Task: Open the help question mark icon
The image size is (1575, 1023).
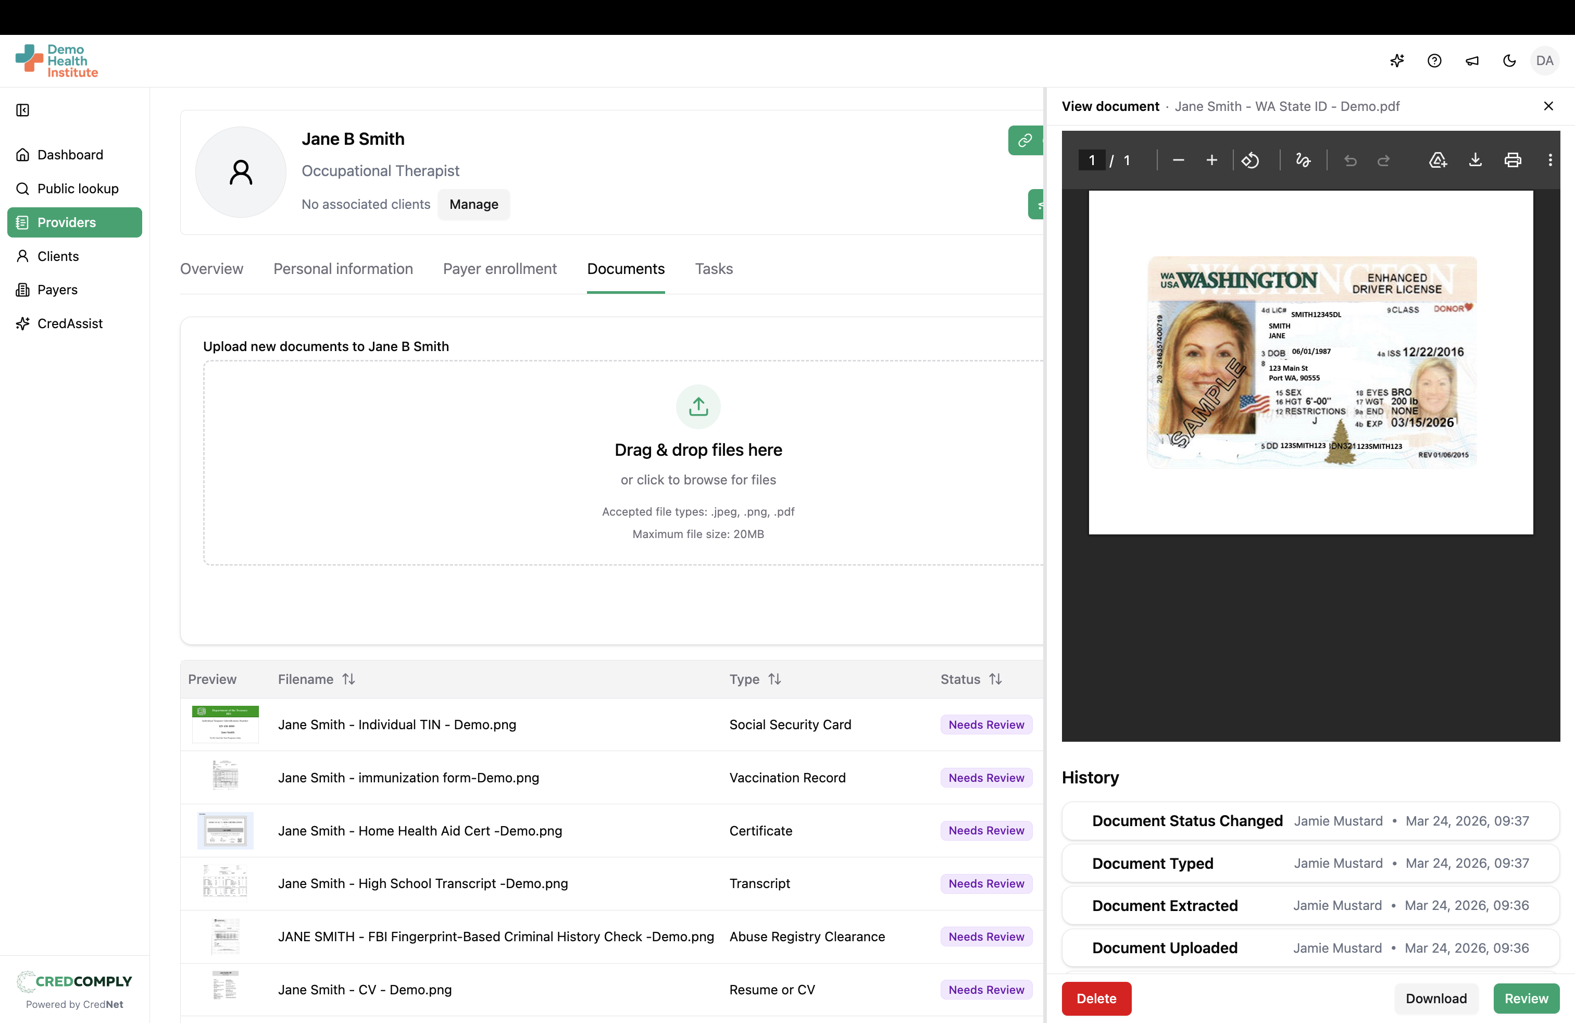Action: click(x=1434, y=61)
